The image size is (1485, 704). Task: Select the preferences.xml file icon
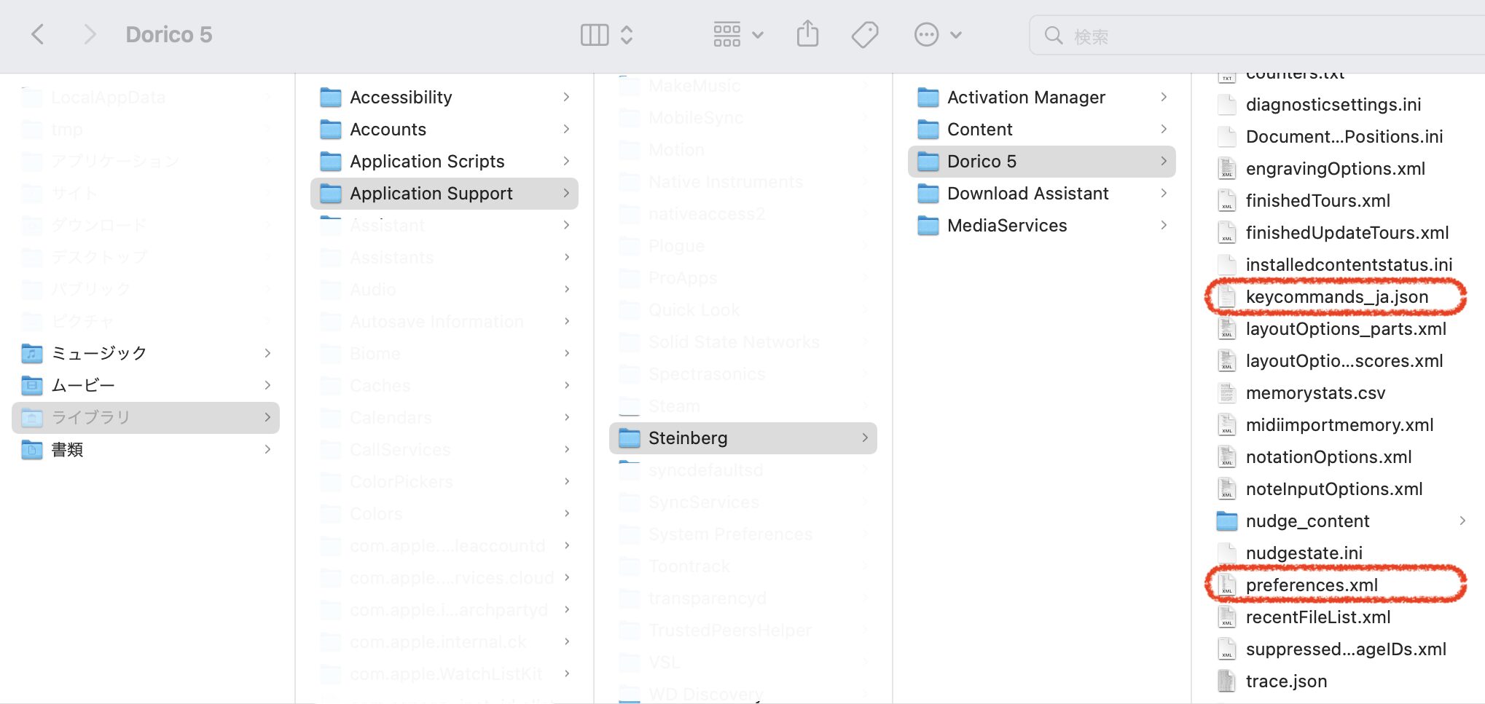click(x=1227, y=585)
